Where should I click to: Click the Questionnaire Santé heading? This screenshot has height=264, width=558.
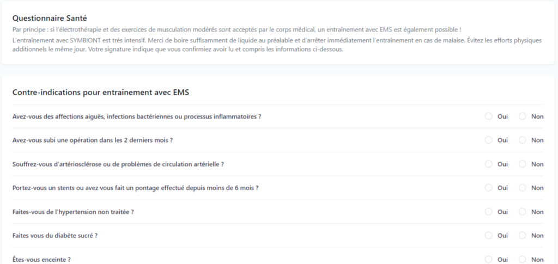coord(50,19)
